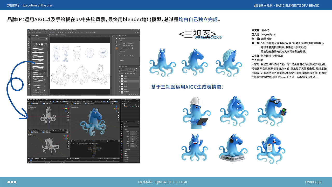
Task: Click the navigation gizmo in Blender's main viewport
Action: [116, 108]
